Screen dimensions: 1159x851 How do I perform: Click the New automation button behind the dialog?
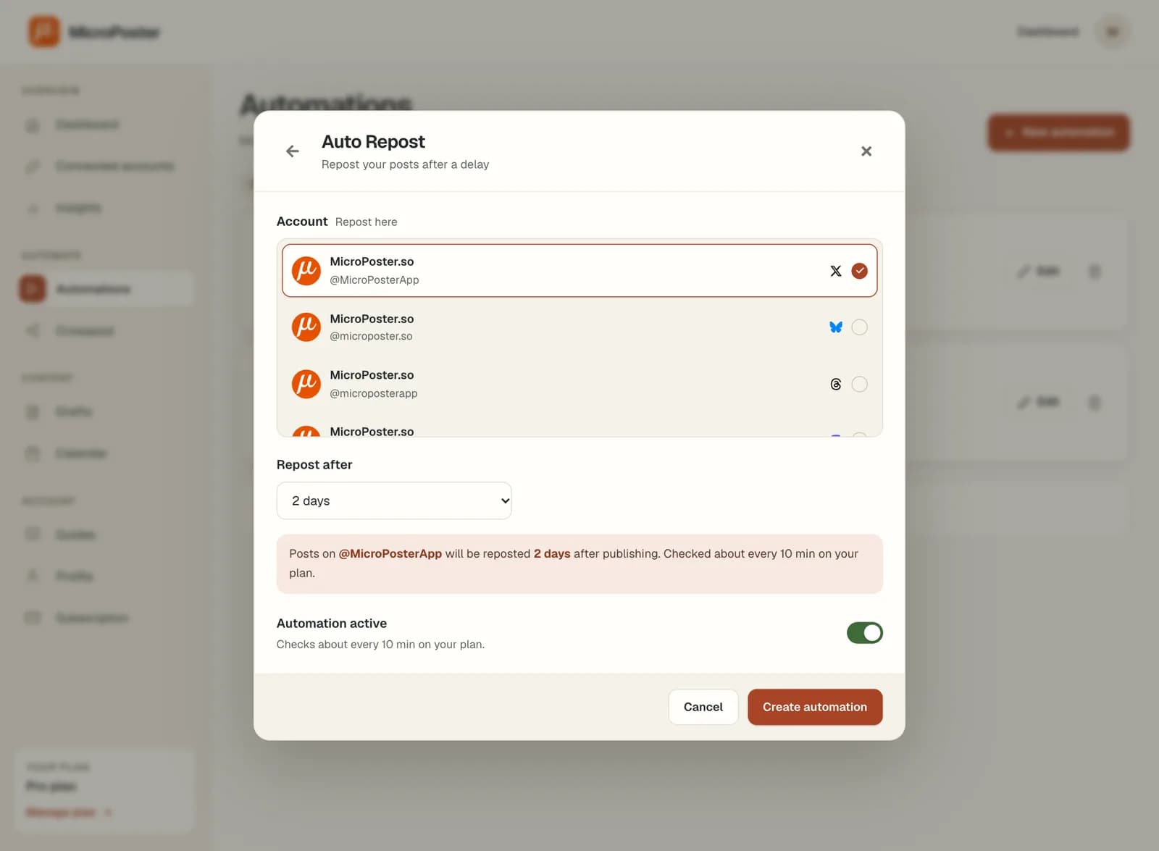click(1058, 133)
